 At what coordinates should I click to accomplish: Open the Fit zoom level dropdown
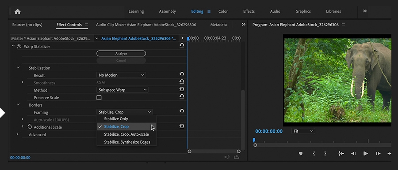pos(303,131)
